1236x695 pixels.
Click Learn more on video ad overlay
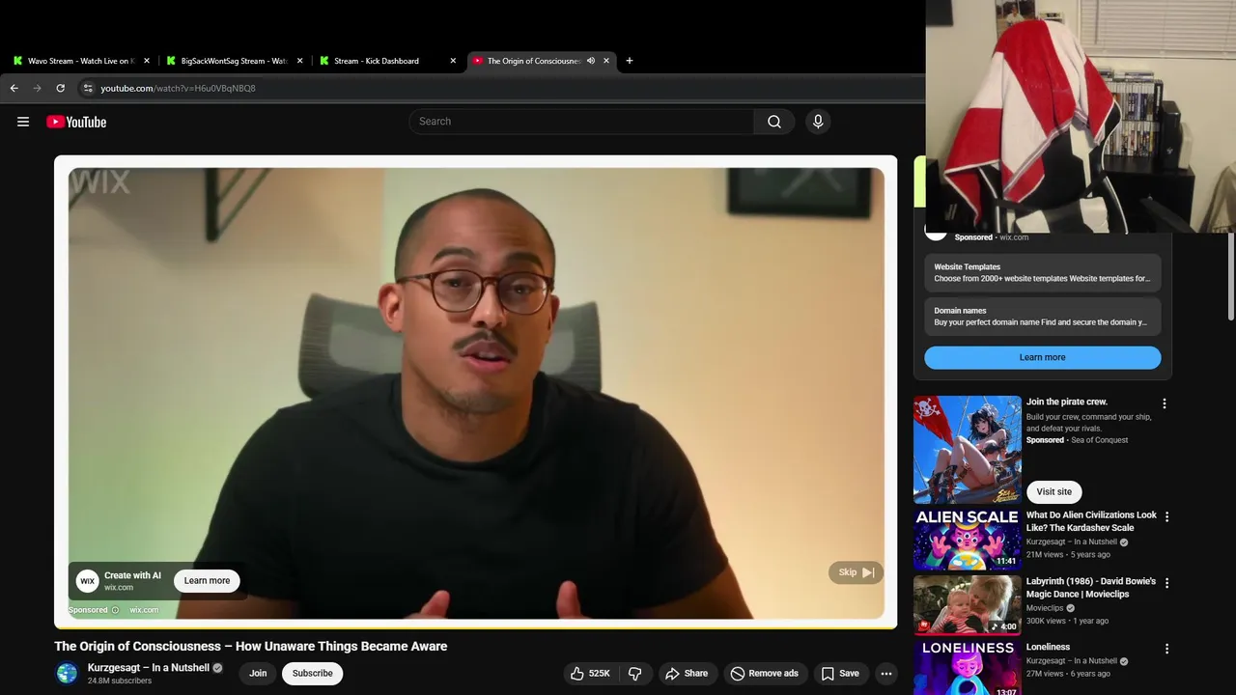coord(207,580)
